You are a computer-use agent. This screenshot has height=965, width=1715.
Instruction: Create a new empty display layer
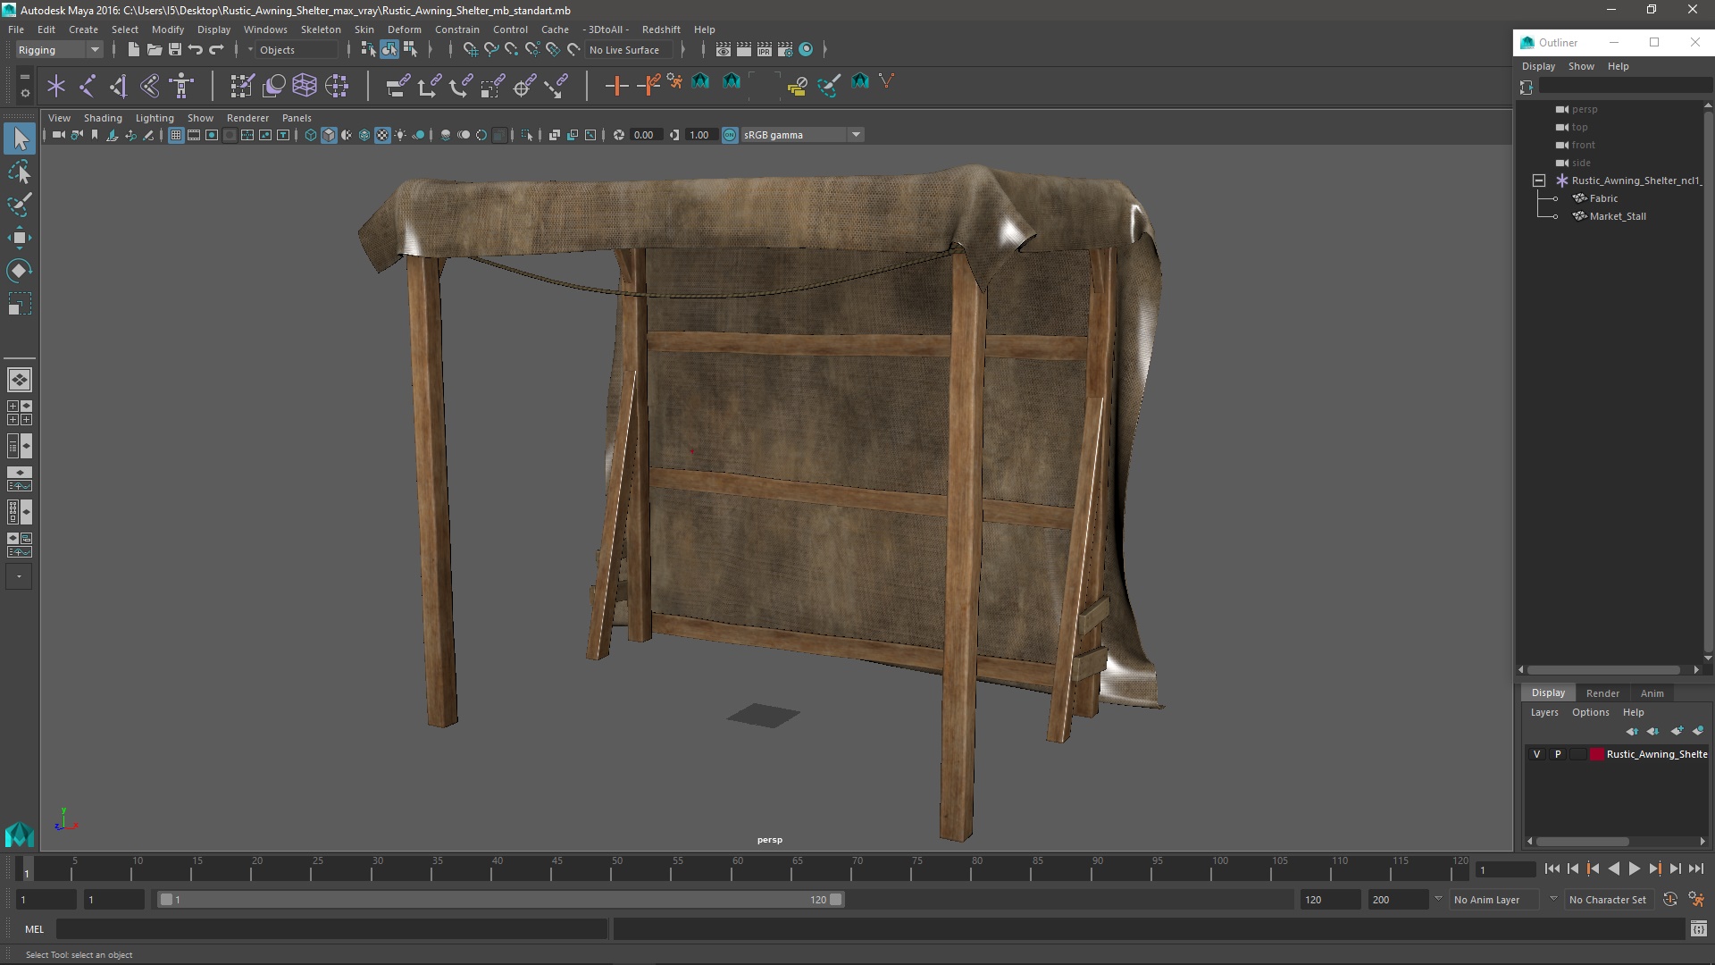[1677, 732]
